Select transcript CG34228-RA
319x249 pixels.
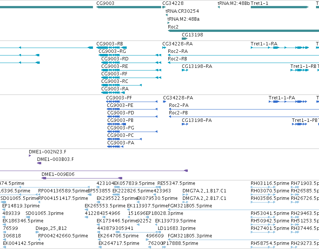(x=177, y=44)
